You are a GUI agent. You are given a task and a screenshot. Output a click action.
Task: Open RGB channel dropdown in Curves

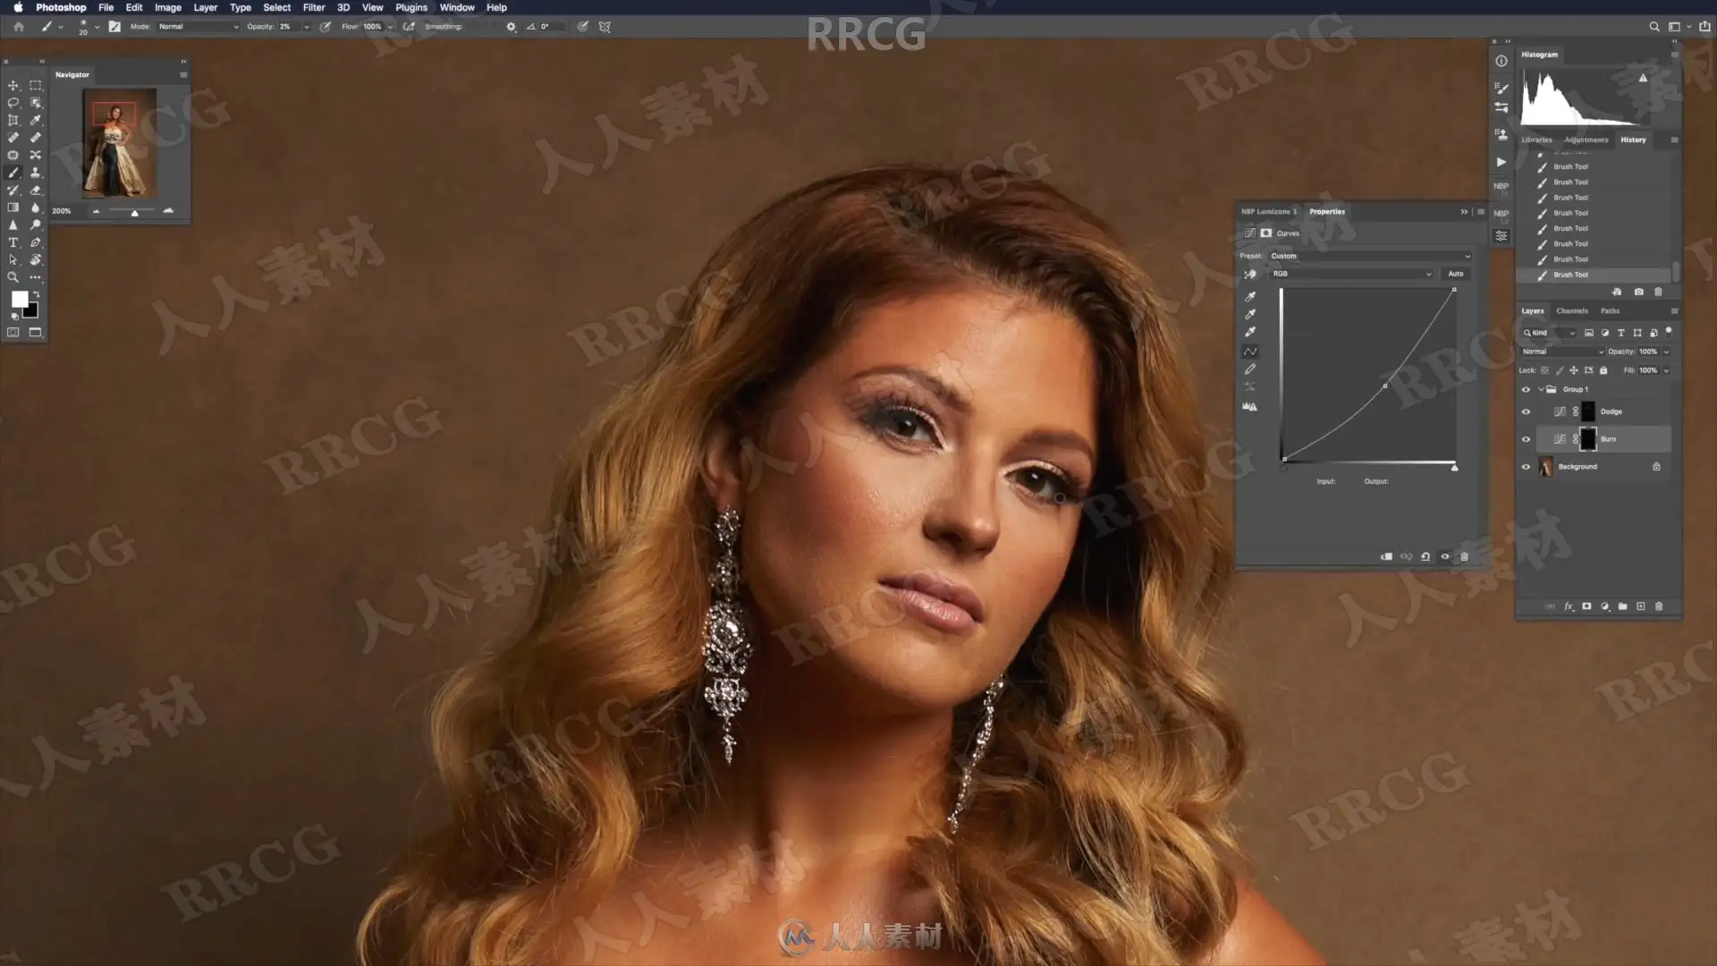point(1351,274)
